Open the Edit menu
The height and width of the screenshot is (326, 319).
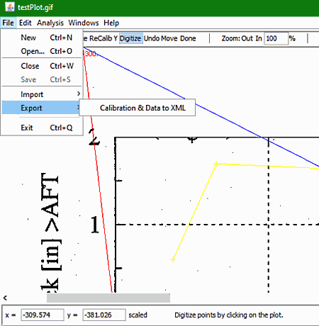(x=26, y=23)
